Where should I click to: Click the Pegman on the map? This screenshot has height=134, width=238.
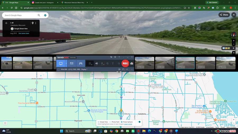point(121,110)
